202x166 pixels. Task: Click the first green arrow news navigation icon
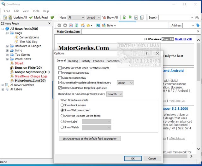124,18
